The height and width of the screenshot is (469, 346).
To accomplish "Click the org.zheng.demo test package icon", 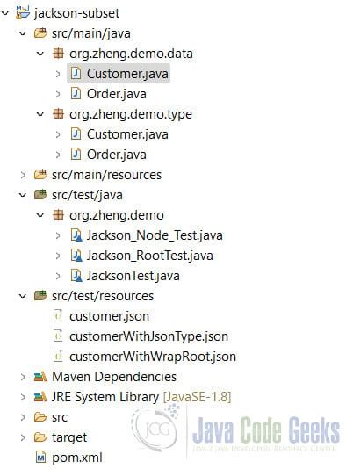I will pos(58,215).
